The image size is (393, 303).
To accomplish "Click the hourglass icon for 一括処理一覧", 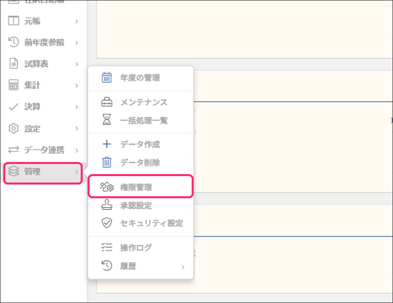I will [x=107, y=120].
